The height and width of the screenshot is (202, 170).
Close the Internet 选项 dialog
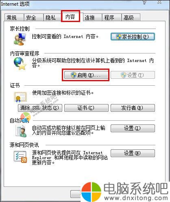160,2
